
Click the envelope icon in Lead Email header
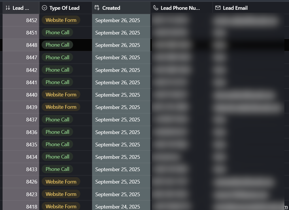[218, 8]
